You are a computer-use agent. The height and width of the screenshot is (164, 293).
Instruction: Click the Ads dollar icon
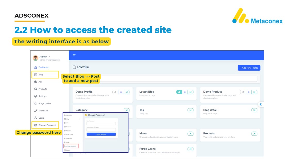36,82
